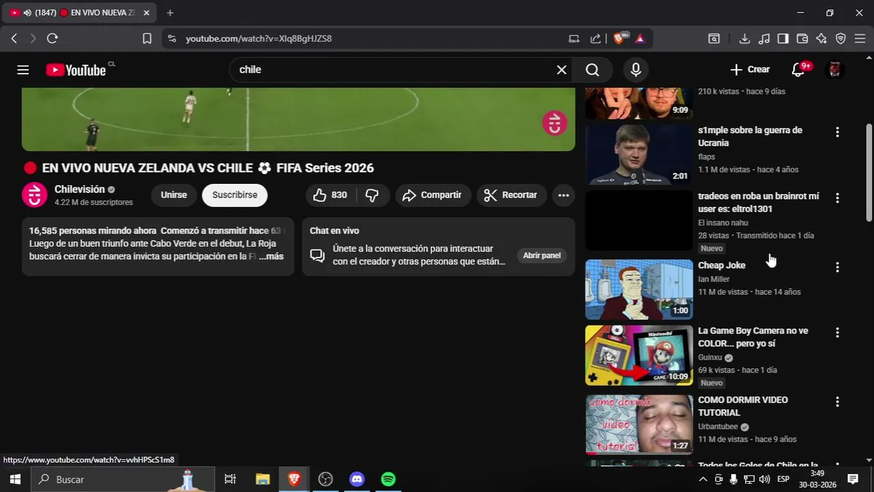Open the s1mple video thumbnail
The image size is (874, 492).
(x=639, y=154)
